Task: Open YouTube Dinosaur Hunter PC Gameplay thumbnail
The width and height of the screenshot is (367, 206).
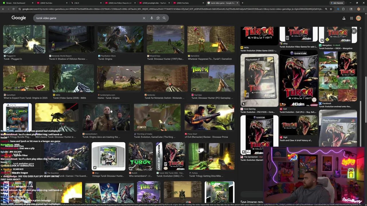Action: (212, 79)
